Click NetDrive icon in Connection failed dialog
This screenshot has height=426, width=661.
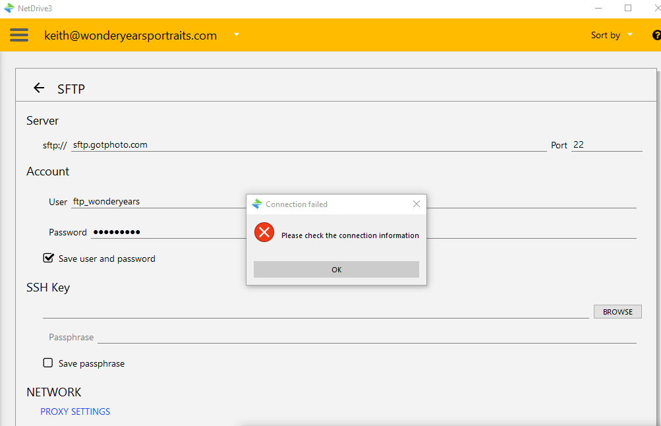click(x=257, y=204)
